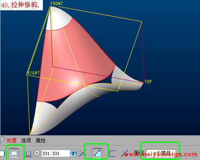
Task: Select the red highlighted trim surface
Action: click(77, 58)
